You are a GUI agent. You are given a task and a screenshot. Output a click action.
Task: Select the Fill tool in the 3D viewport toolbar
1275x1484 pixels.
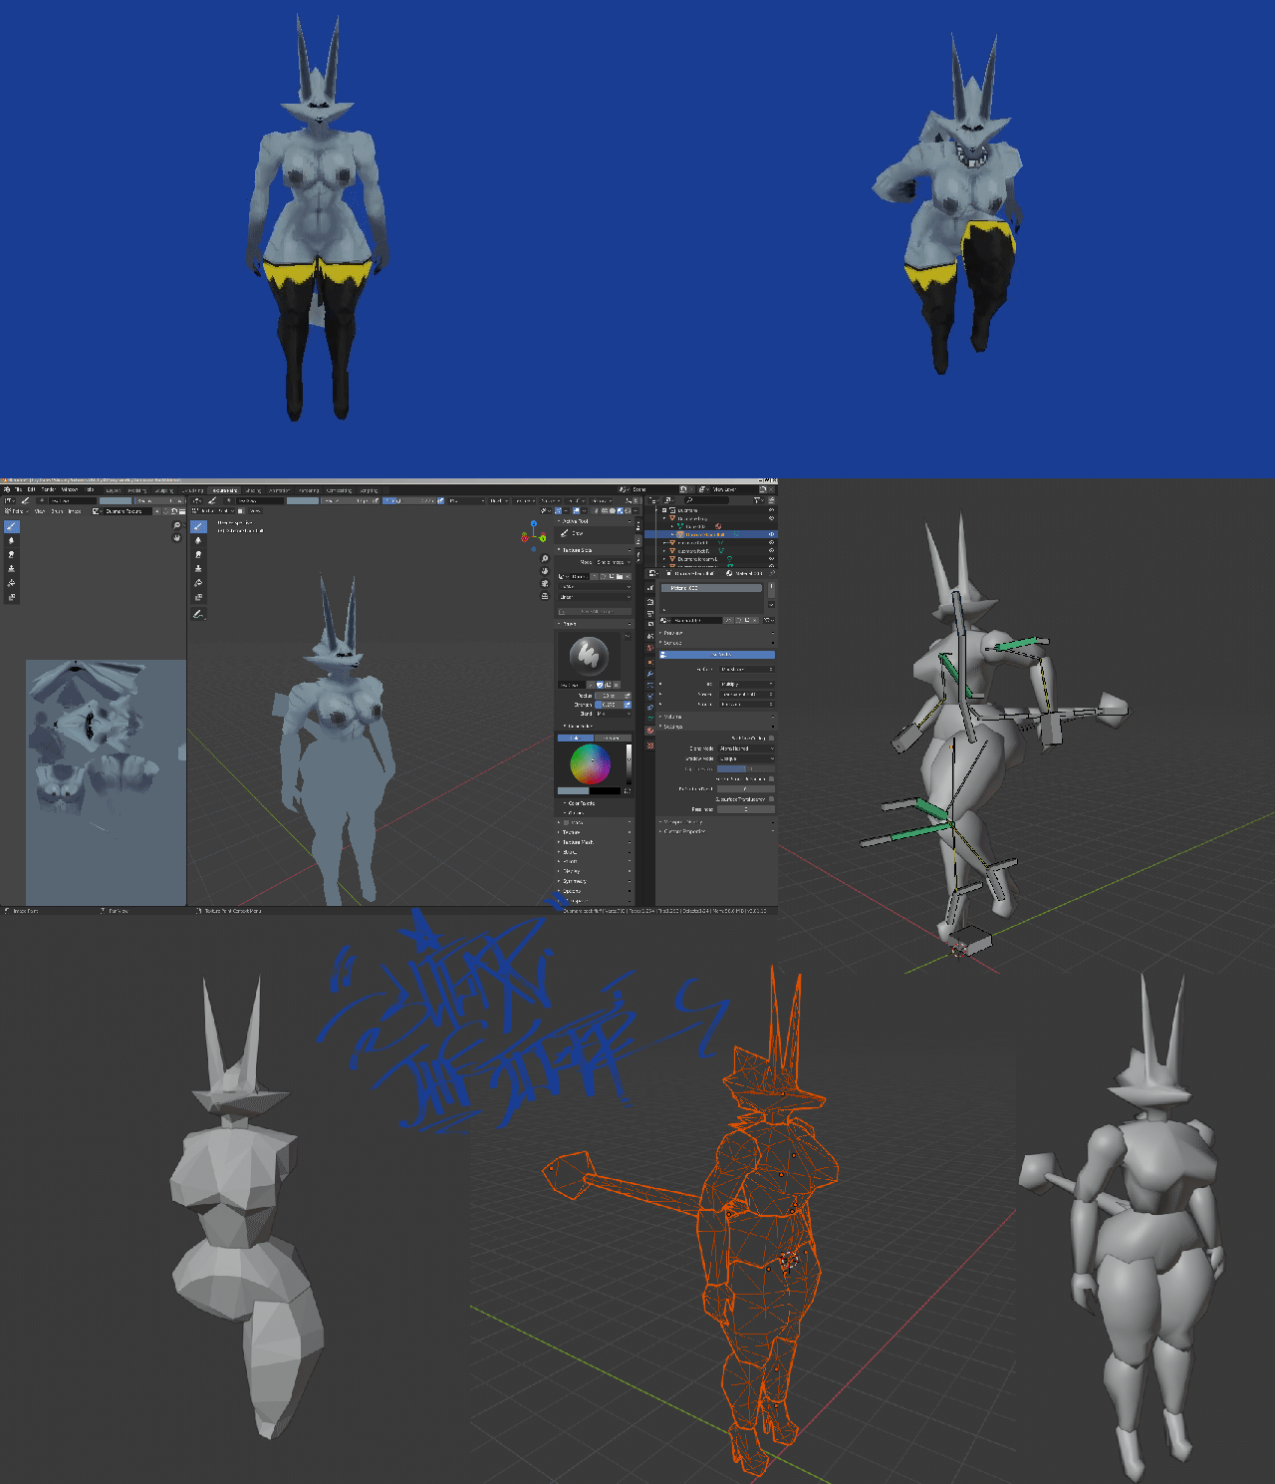tap(198, 583)
